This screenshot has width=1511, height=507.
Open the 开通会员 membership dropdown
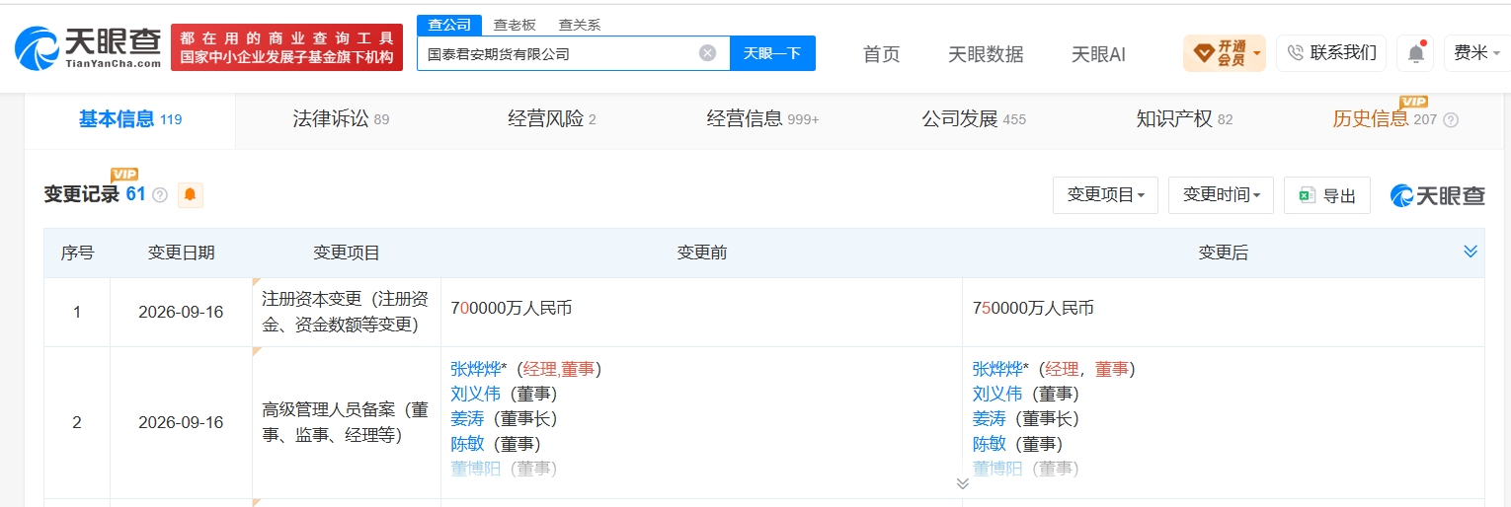click(1225, 53)
